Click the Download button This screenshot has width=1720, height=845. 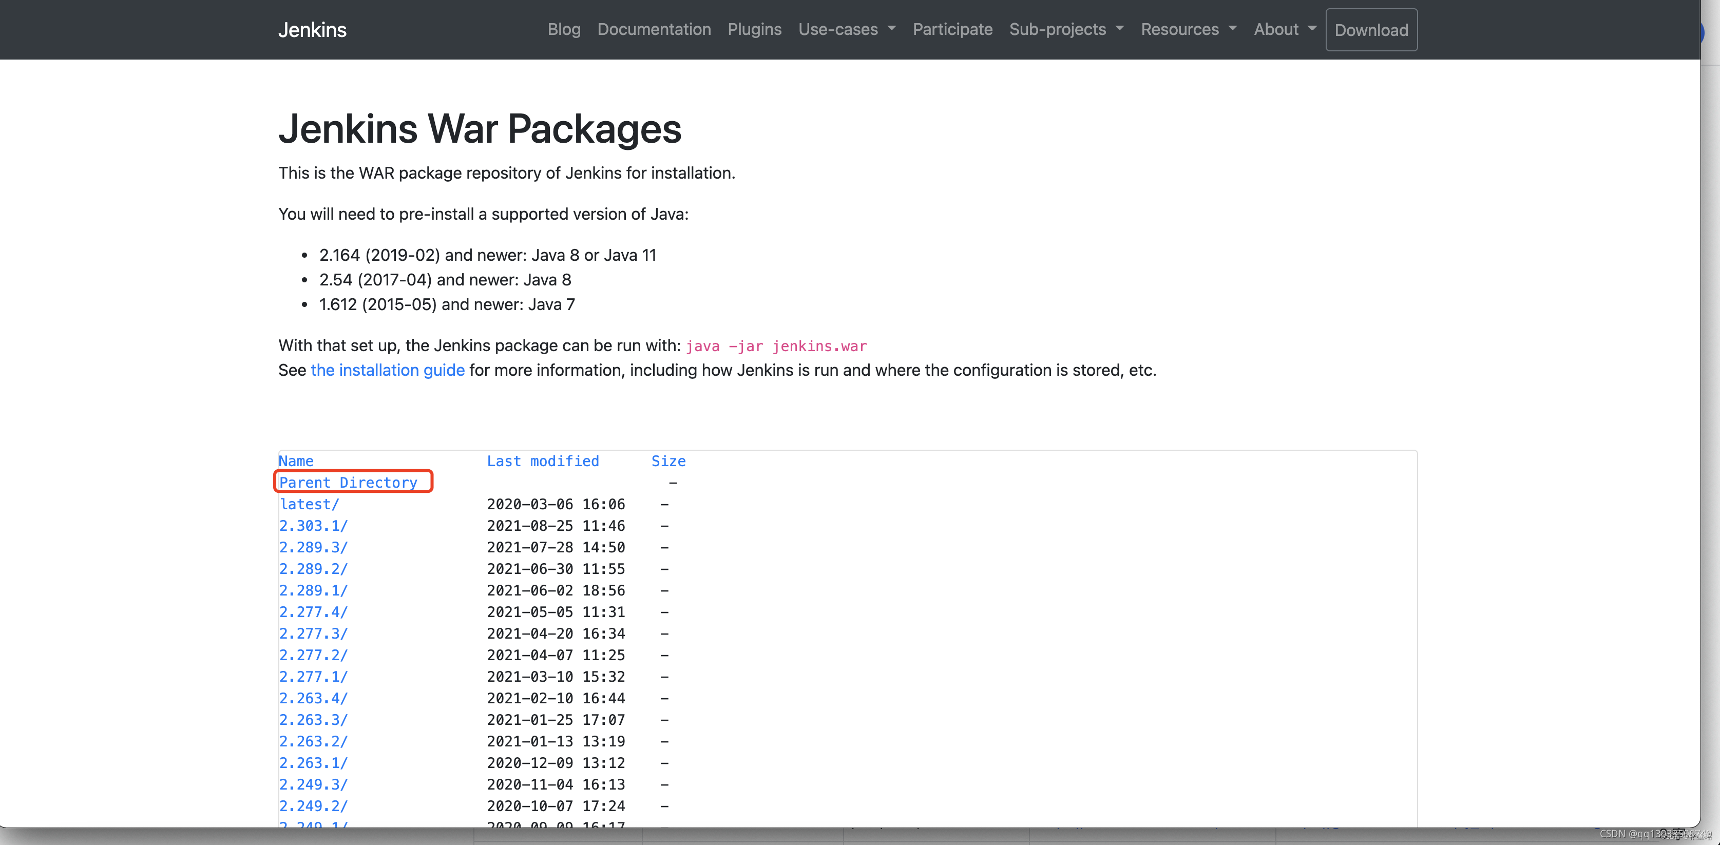coord(1371,30)
